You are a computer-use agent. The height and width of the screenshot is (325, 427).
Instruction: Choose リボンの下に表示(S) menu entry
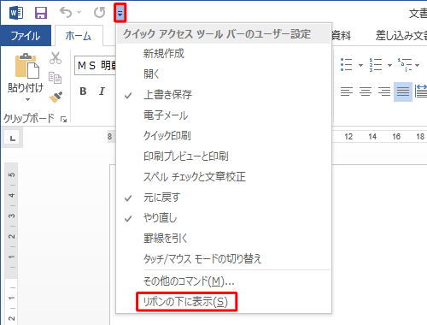click(x=224, y=302)
